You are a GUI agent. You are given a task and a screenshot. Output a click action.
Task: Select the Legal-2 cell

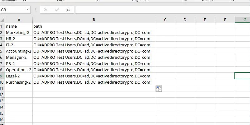(x=19, y=76)
